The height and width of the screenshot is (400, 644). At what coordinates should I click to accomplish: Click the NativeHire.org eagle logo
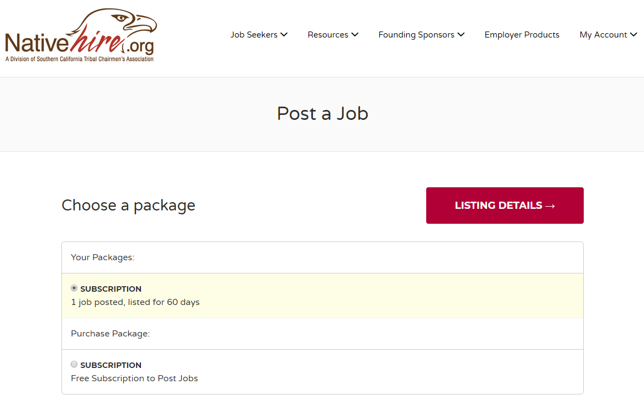tap(81, 35)
